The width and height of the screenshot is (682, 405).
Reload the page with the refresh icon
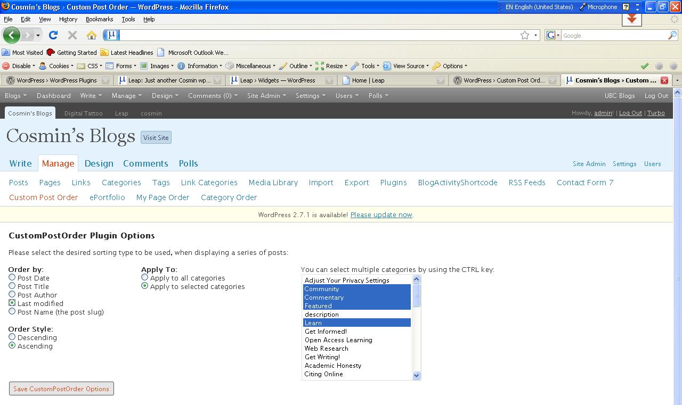coord(53,35)
